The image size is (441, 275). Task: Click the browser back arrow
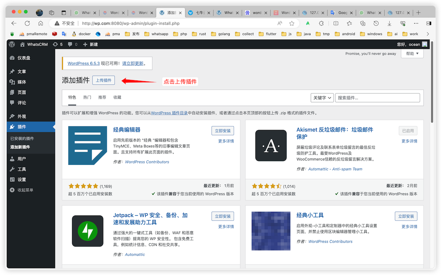pyautogui.click(x=14, y=23)
